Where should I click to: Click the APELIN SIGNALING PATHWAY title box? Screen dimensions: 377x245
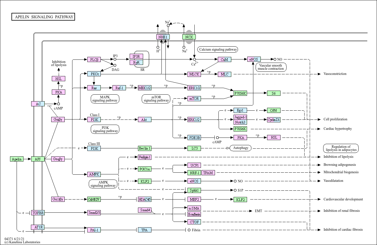(x=43, y=17)
